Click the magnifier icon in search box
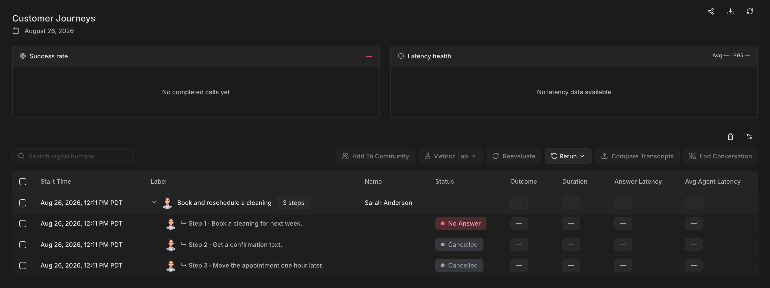This screenshot has width=770, height=288. (21, 156)
